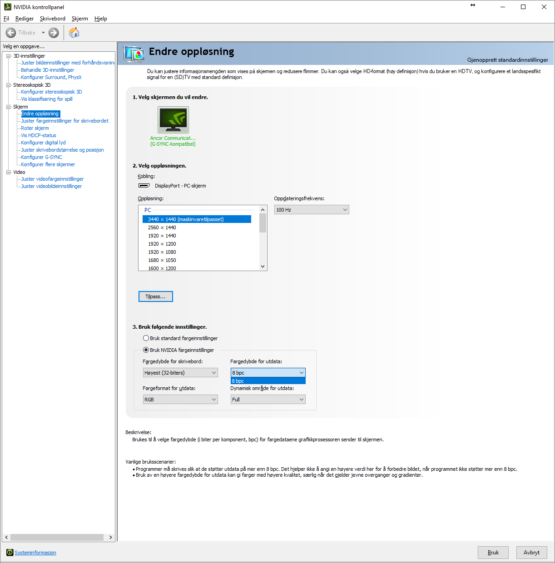
Task: Collapse the Stereoskopisk 3D tree node
Action: pyautogui.click(x=8, y=85)
